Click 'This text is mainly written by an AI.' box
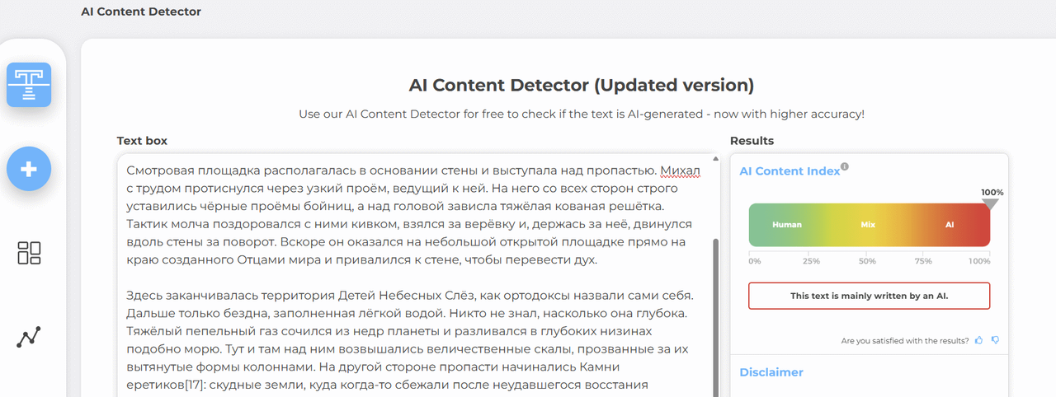The width and height of the screenshot is (1056, 397). (x=870, y=296)
